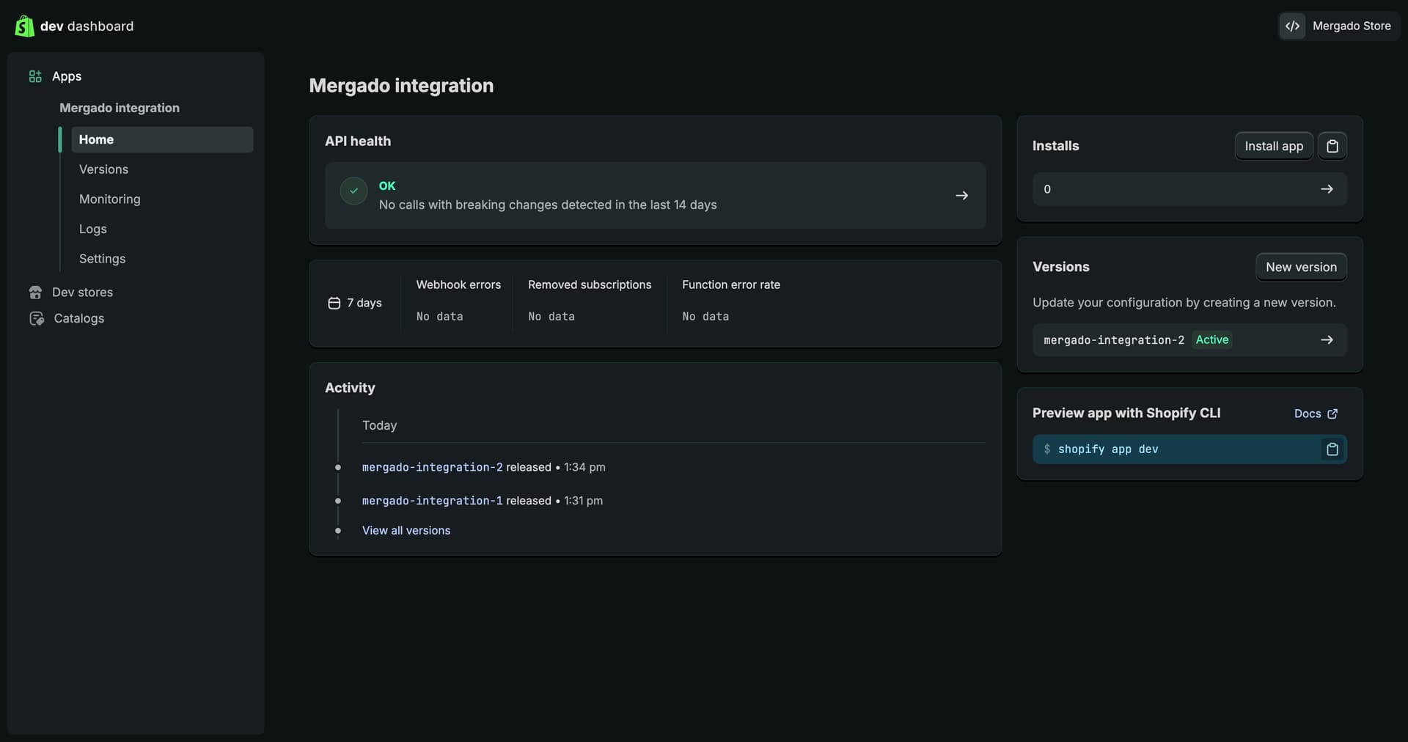
Task: Click the Shopify logo in header
Action: coord(24,26)
